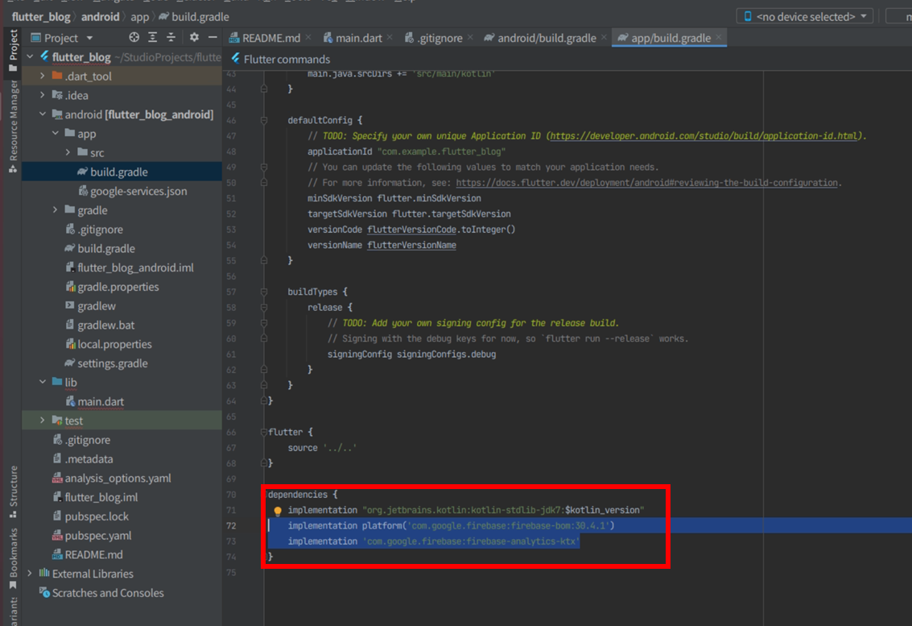Select Scratches and Consoles node
Viewport: 912px width, 626px height.
pyautogui.click(x=101, y=593)
